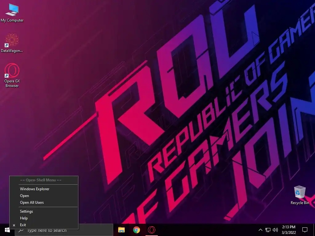Open the network status tray icon
This screenshot has width=315, height=236.
(x=268, y=230)
